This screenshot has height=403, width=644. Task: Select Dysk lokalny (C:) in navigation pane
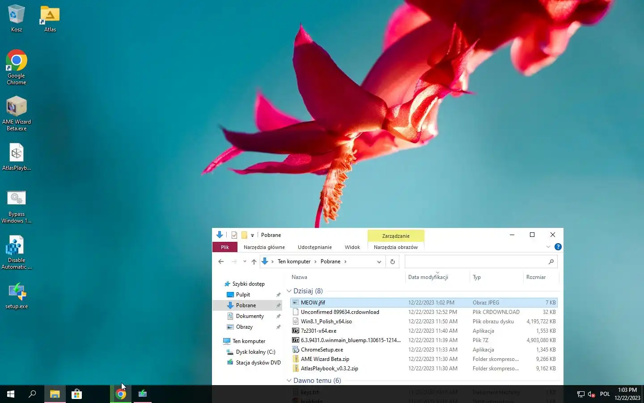point(255,352)
